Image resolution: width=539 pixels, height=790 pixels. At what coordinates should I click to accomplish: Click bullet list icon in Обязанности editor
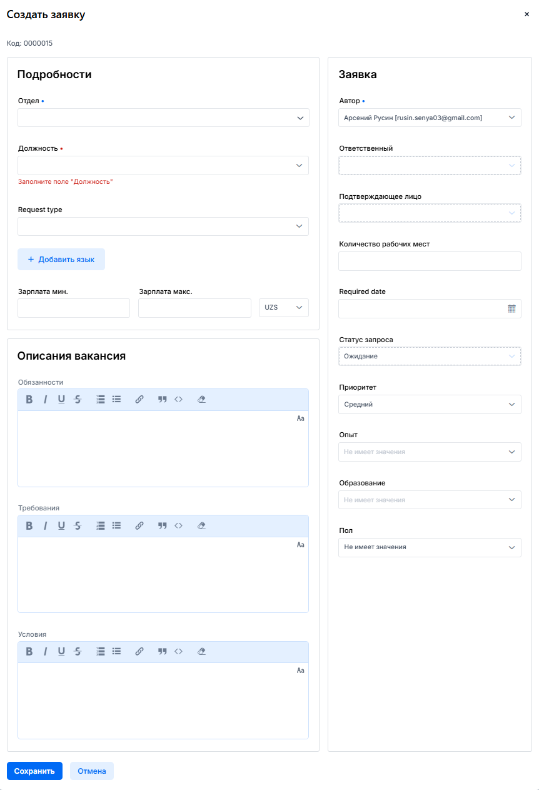116,400
